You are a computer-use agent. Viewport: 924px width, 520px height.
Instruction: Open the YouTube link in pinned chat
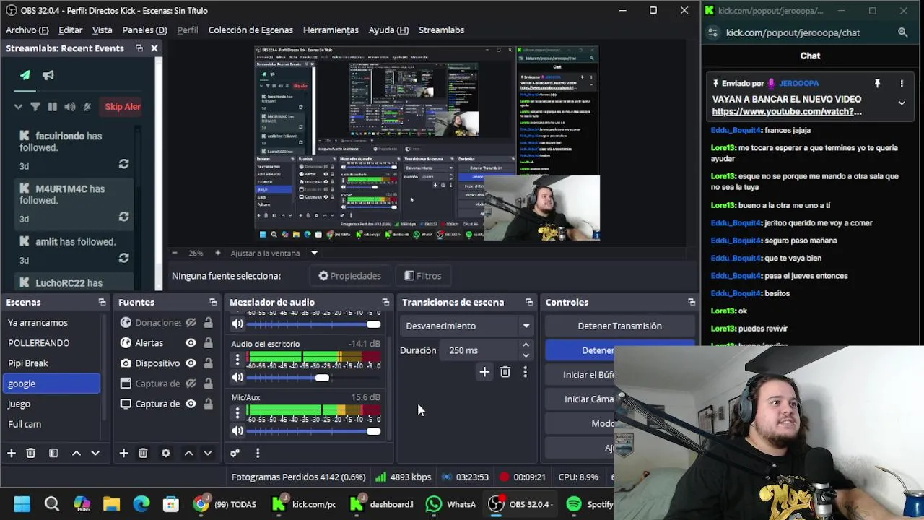pos(787,111)
